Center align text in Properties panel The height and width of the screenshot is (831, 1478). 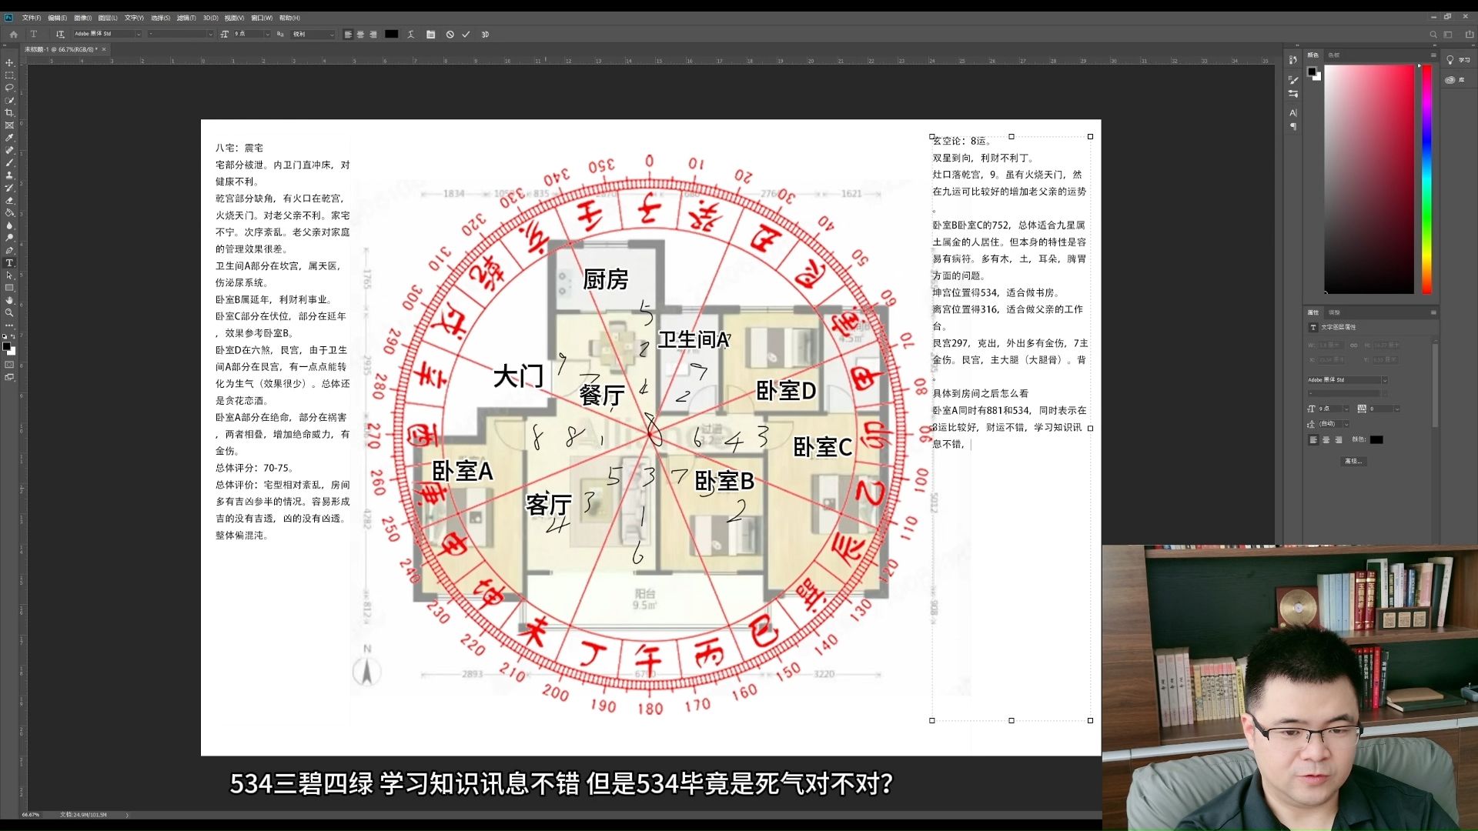[x=1326, y=440]
